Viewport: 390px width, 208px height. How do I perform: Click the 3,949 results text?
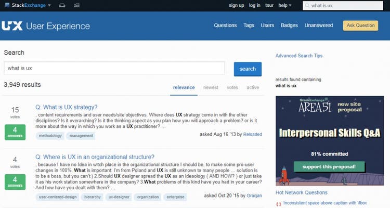pos(22,85)
